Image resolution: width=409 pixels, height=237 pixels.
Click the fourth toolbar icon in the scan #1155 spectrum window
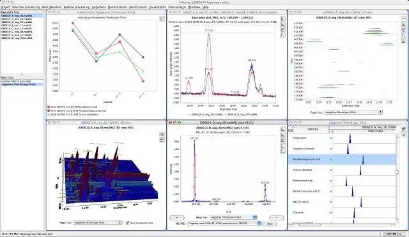pos(282,146)
